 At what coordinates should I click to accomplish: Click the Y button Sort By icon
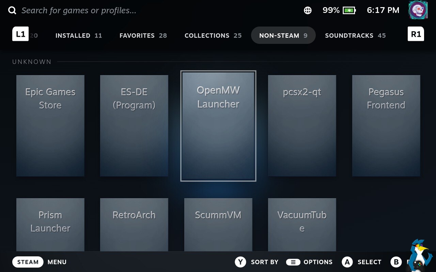tap(240, 262)
